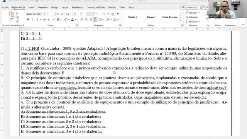Viewport: 247px width, 139px height.
Task: Apply subscript formatting
Action: [x=49, y=20]
